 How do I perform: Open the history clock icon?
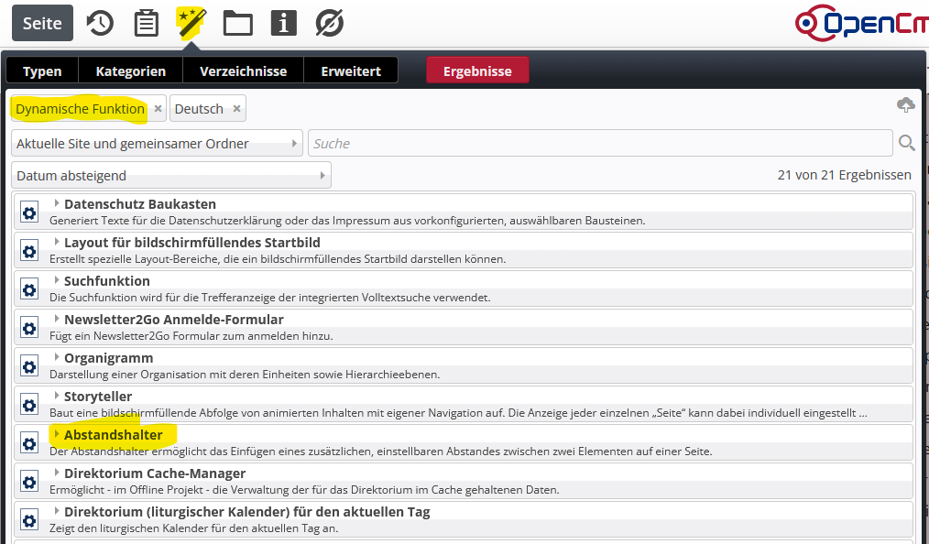tap(100, 23)
